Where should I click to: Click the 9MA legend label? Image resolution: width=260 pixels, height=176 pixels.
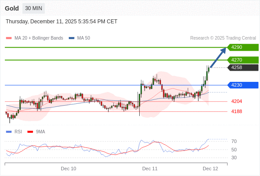(x=41, y=132)
